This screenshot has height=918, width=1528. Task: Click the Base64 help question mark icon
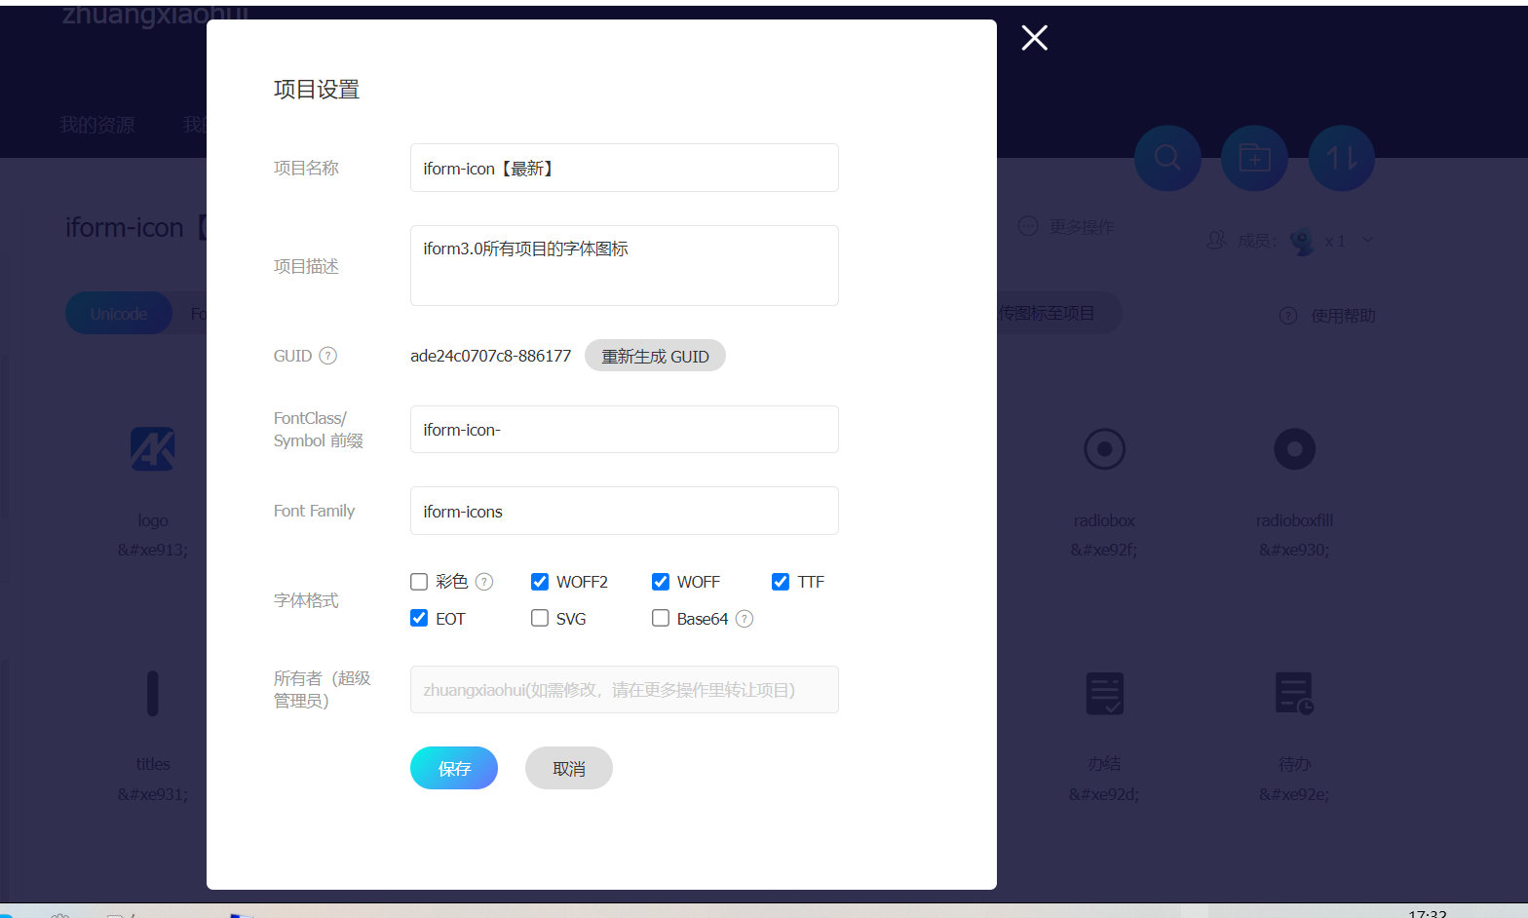[x=745, y=619]
